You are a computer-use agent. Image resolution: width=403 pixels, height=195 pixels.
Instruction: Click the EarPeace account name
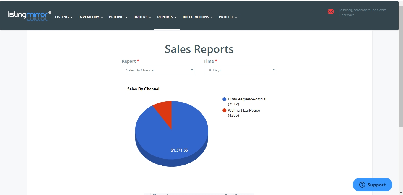(x=347, y=15)
